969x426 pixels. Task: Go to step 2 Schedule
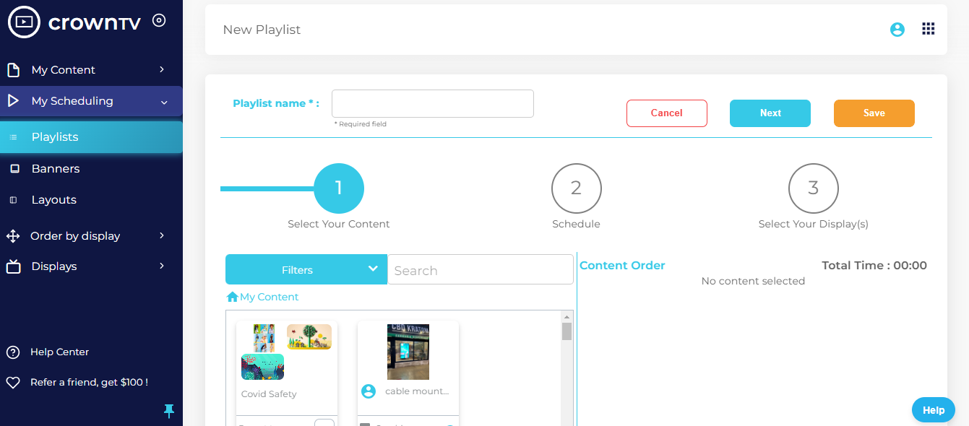576,188
